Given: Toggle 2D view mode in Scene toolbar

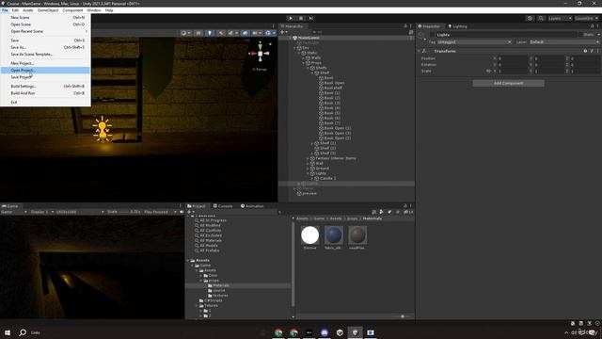Looking at the screenshot, I should click(x=198, y=33).
